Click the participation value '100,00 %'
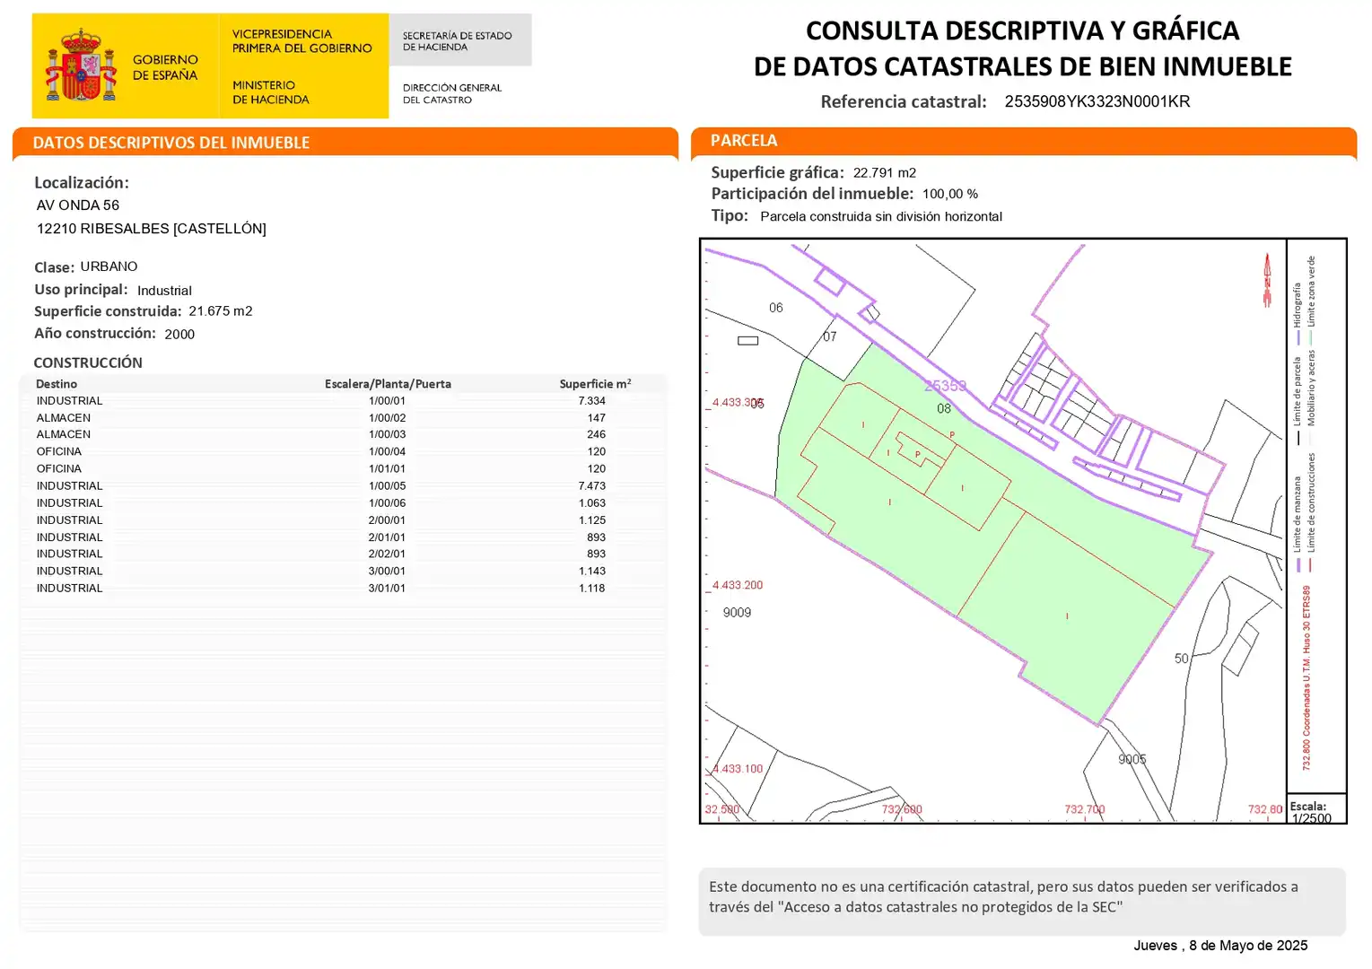Viewport: 1372px width, 969px height. click(x=950, y=194)
